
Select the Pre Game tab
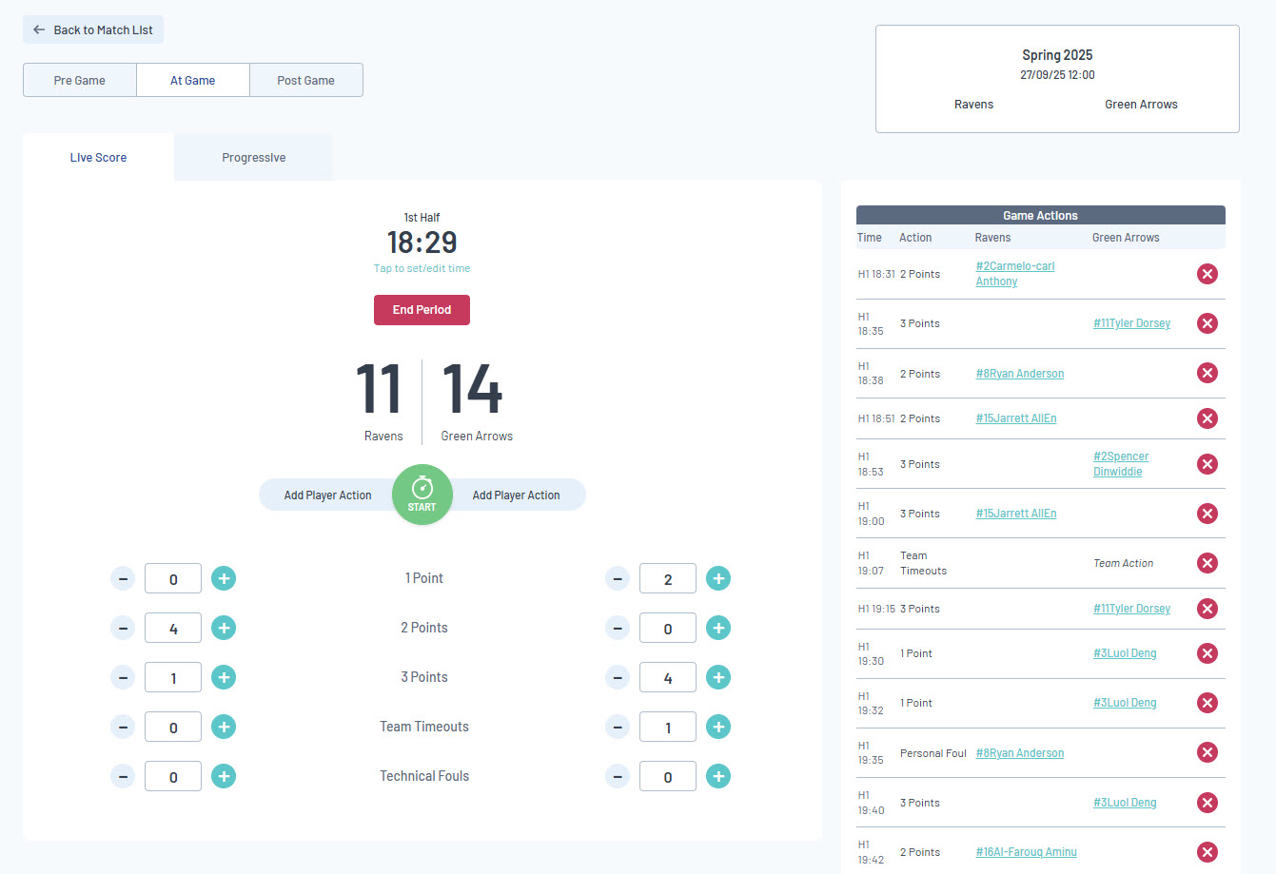pyautogui.click(x=80, y=81)
